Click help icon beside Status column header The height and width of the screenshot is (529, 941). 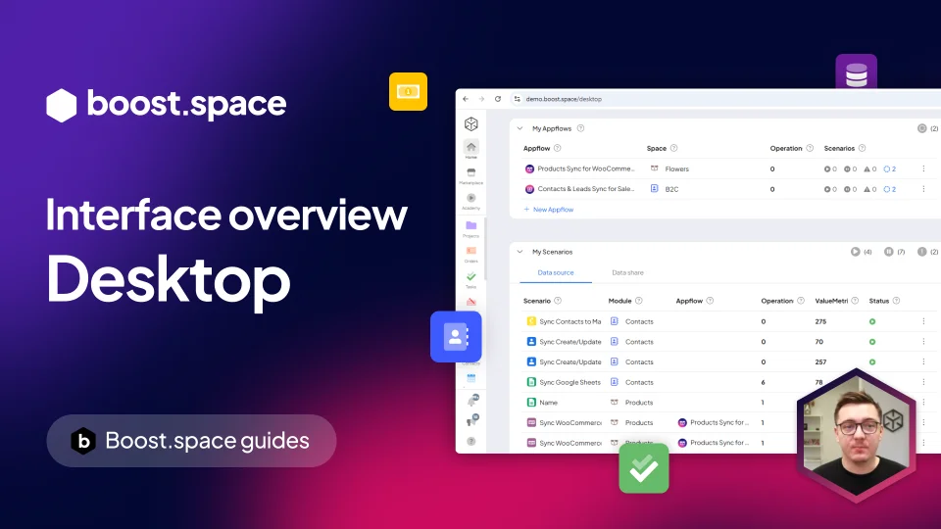896,301
